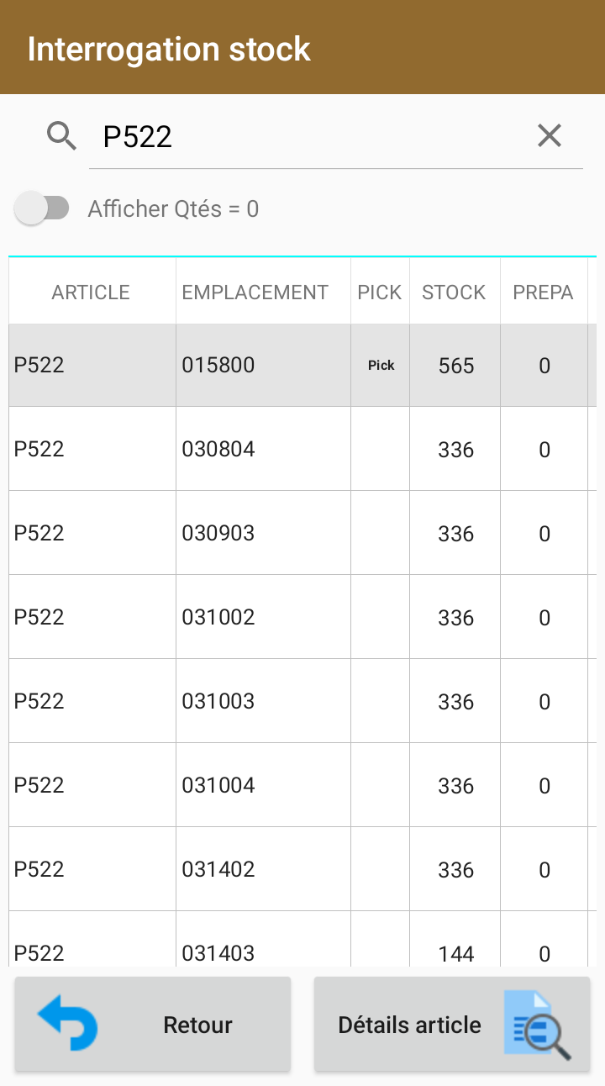Click PREPA value 0 in row 015800
The height and width of the screenshot is (1086, 605).
pos(544,366)
